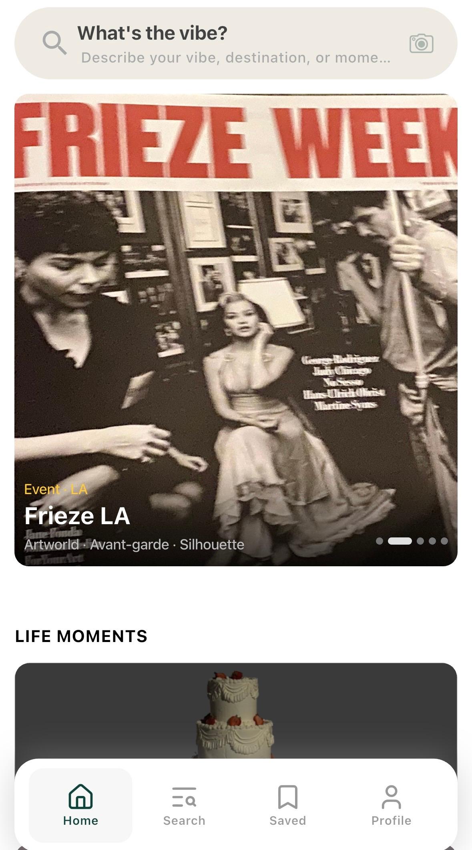
Task: Jump to the third carousel dot
Action: coord(420,541)
